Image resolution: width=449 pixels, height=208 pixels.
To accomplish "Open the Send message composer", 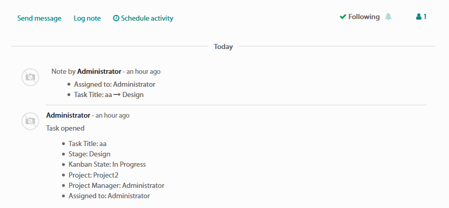I will pyautogui.click(x=39, y=19).
